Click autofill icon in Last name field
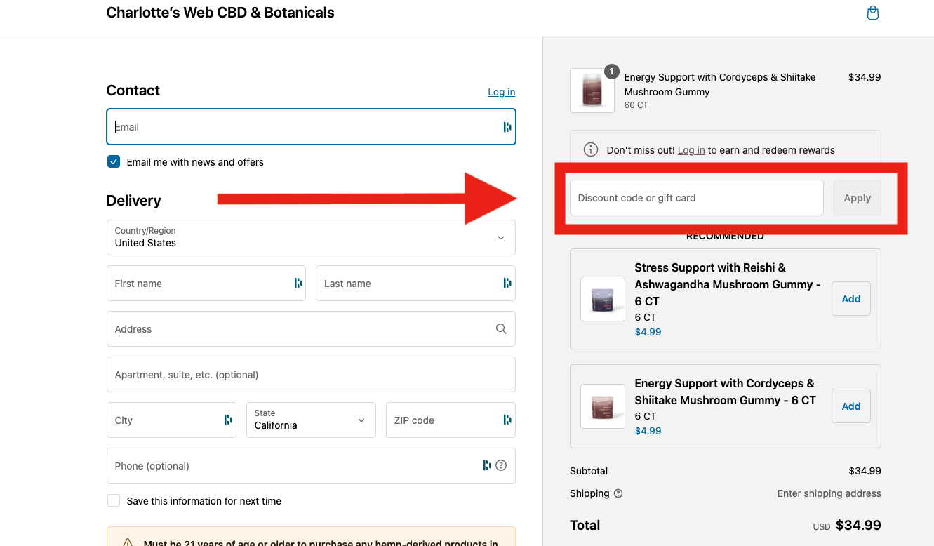Screen dimensions: 934x546 [x=507, y=283]
